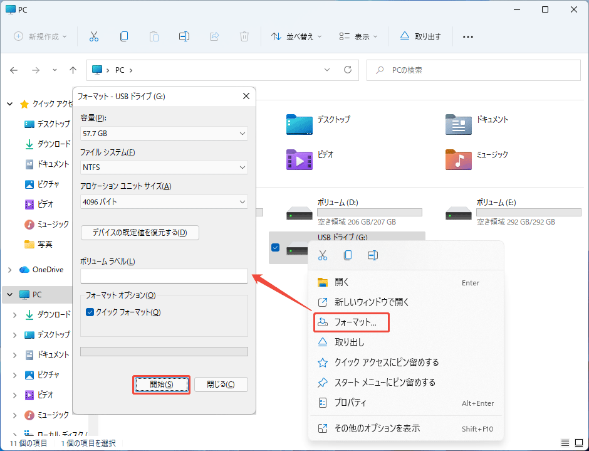Click the Delete trash icon in the toolbar

click(x=244, y=36)
